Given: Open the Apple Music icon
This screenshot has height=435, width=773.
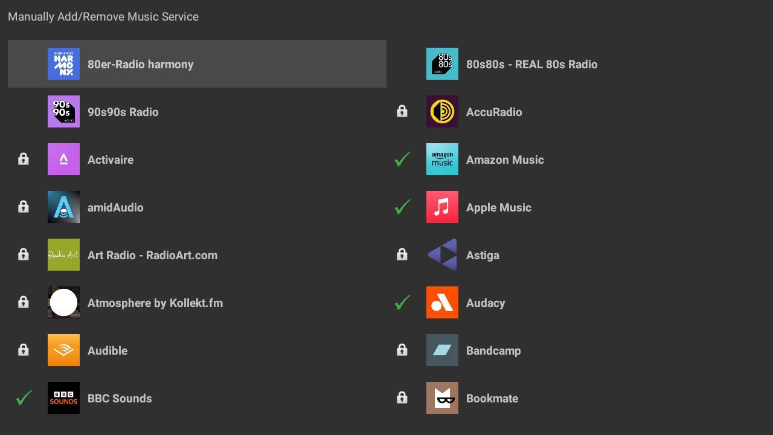Looking at the screenshot, I should click(x=442, y=207).
